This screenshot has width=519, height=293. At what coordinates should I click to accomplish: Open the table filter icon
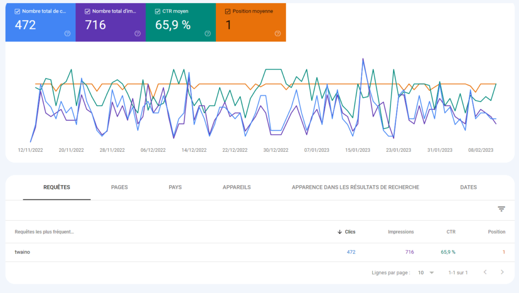pyautogui.click(x=501, y=209)
